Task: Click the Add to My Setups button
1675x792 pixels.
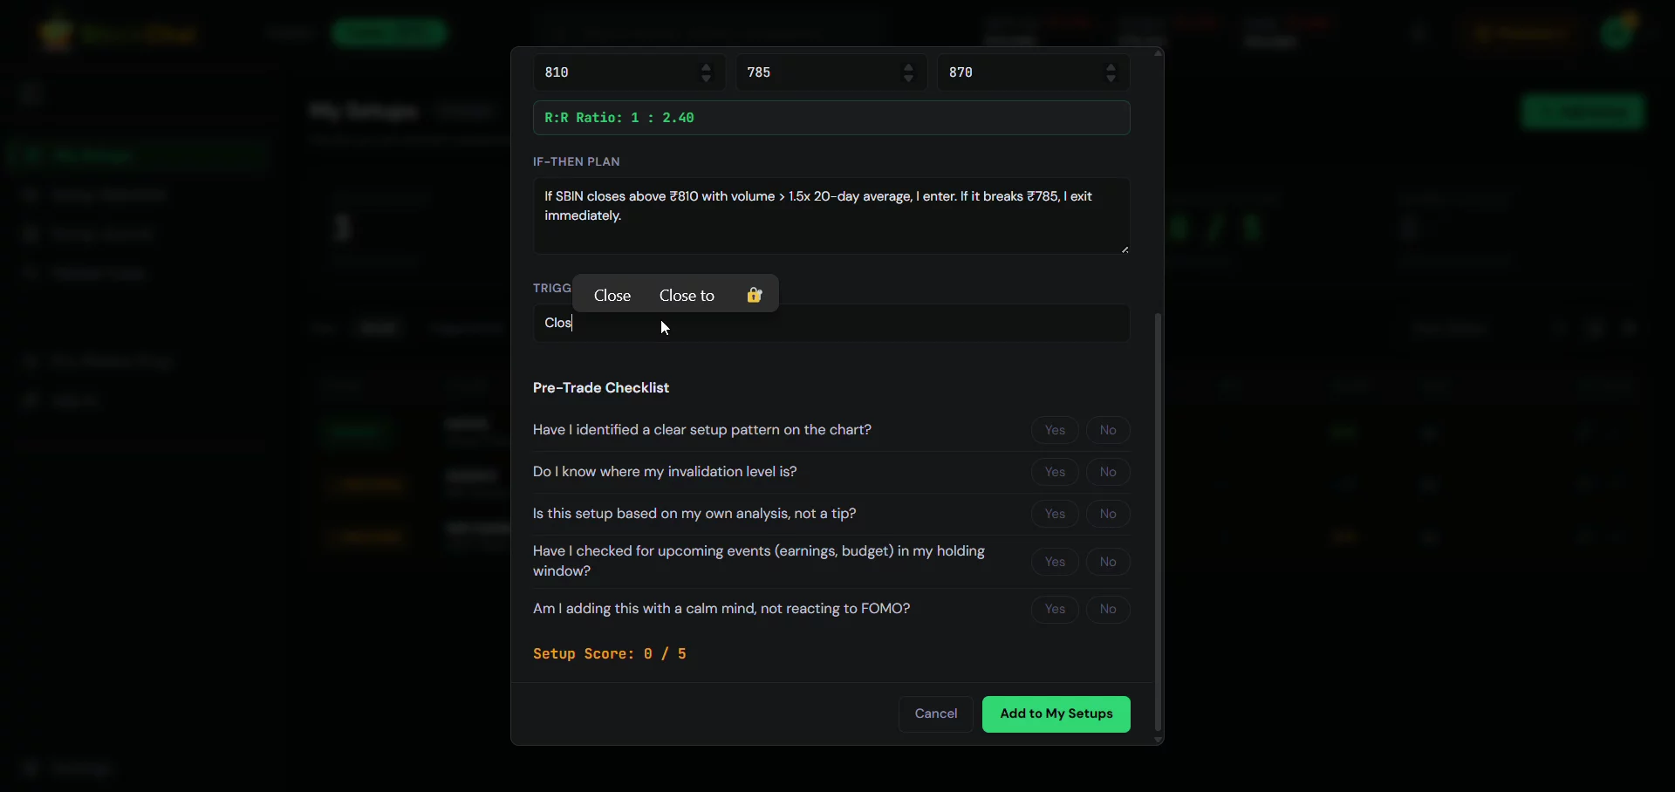Action: (1056, 714)
